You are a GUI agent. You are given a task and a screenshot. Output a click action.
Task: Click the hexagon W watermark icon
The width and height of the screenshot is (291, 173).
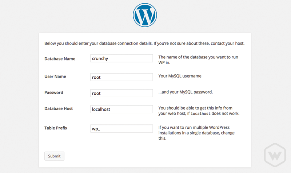[275, 155]
